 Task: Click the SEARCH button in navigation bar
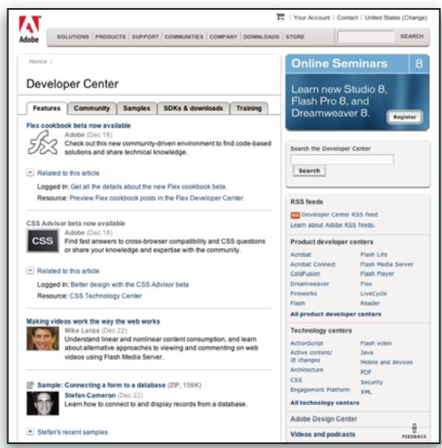(x=412, y=36)
